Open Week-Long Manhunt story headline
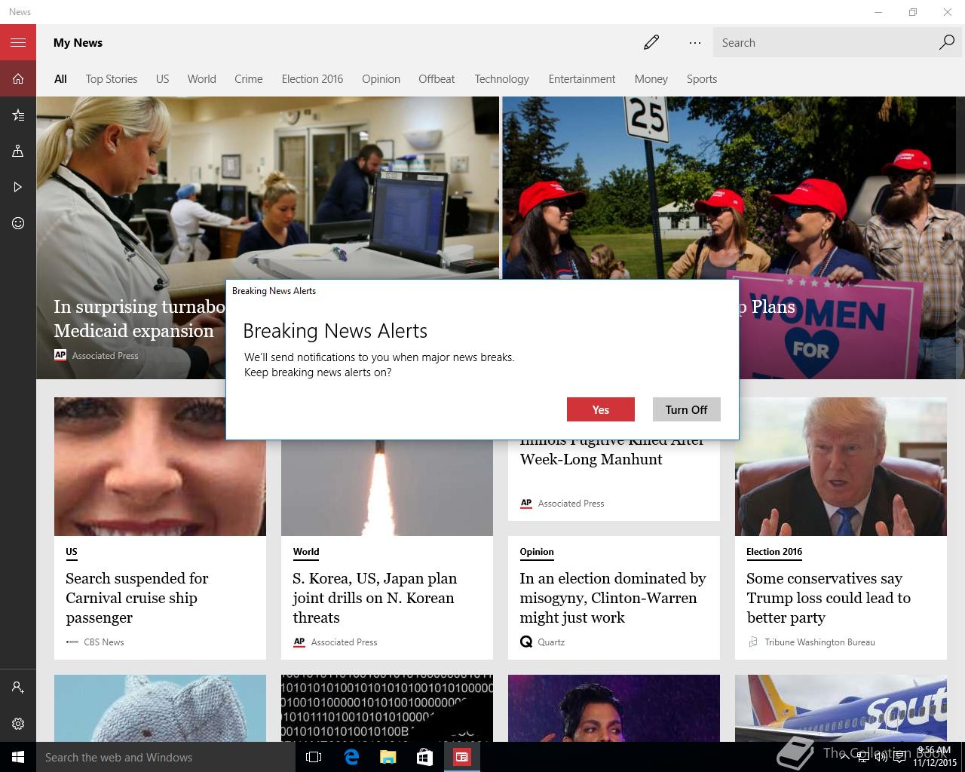 (x=591, y=459)
